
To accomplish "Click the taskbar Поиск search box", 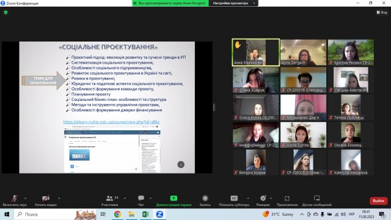I will pyautogui.click(x=55, y=215).
